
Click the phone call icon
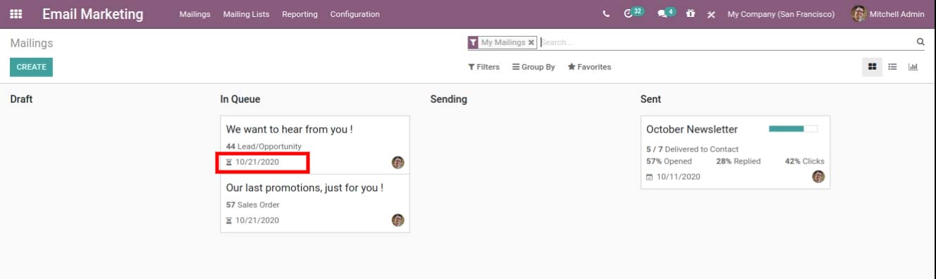tap(607, 14)
